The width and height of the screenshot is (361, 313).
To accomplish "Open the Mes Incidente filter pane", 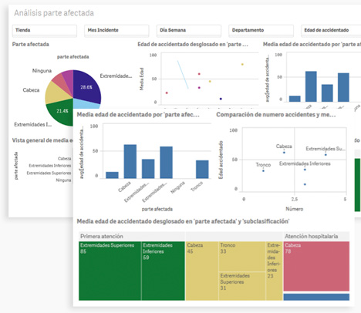I will (116, 30).
